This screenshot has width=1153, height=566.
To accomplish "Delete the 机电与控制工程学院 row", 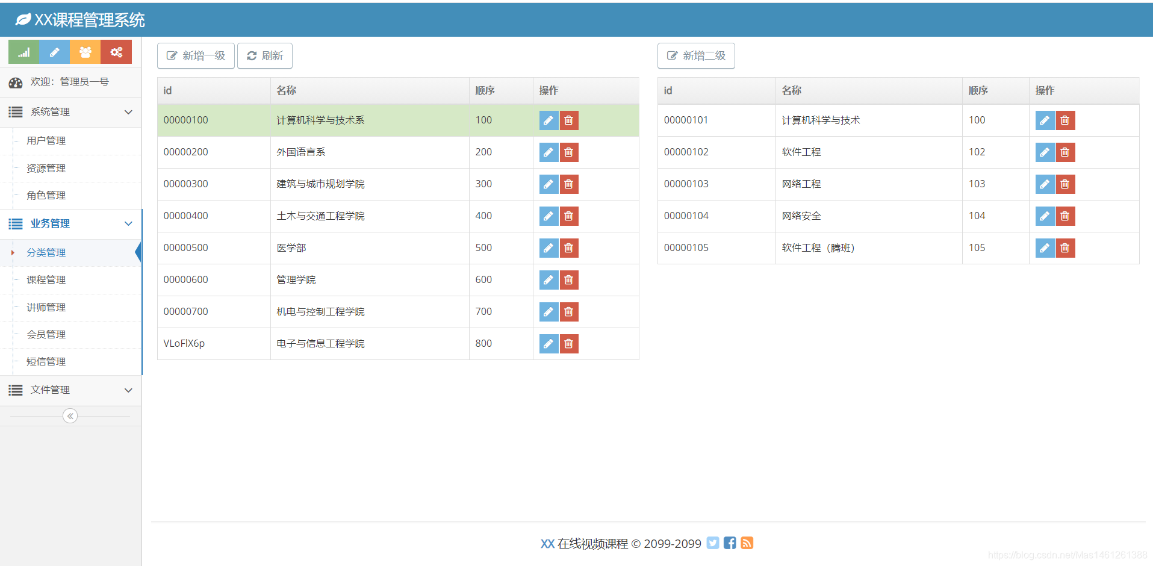I will click(x=569, y=312).
